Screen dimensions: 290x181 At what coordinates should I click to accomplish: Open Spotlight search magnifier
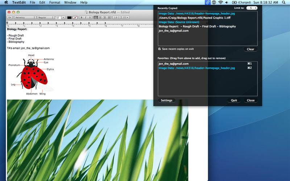point(283,3)
